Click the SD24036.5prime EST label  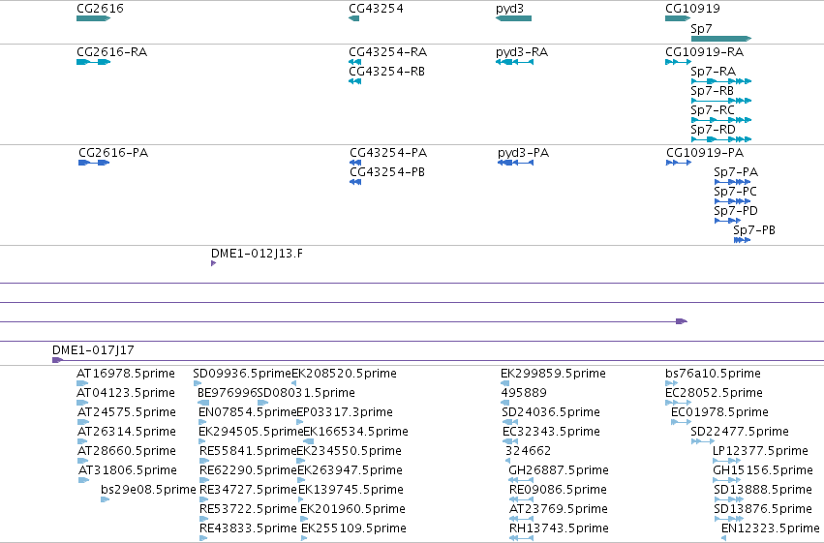[551, 412]
